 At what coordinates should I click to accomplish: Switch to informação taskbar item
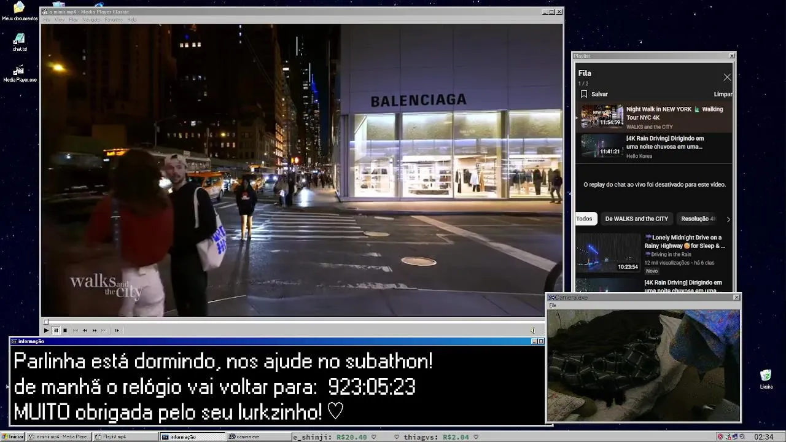point(193,436)
